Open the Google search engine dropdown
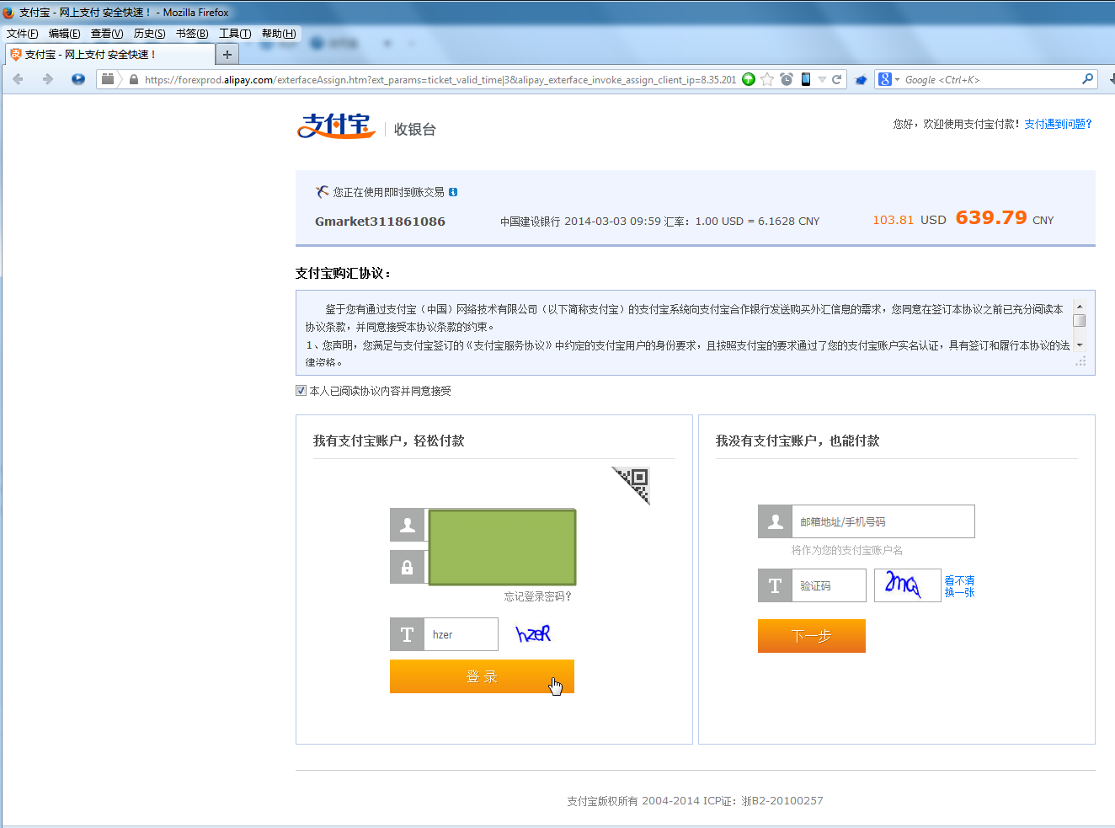Image resolution: width=1115 pixels, height=828 pixels. (889, 79)
